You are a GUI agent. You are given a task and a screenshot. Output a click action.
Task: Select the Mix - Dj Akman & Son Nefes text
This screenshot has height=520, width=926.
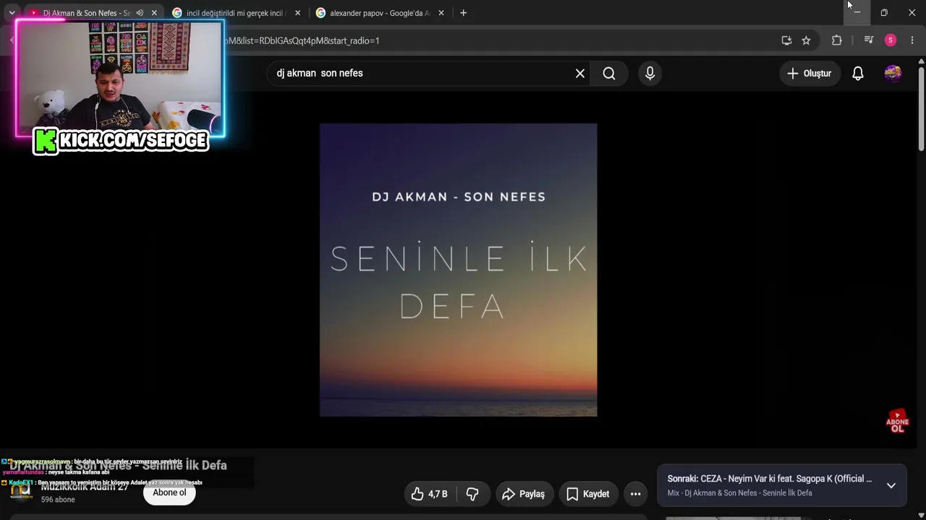click(739, 493)
